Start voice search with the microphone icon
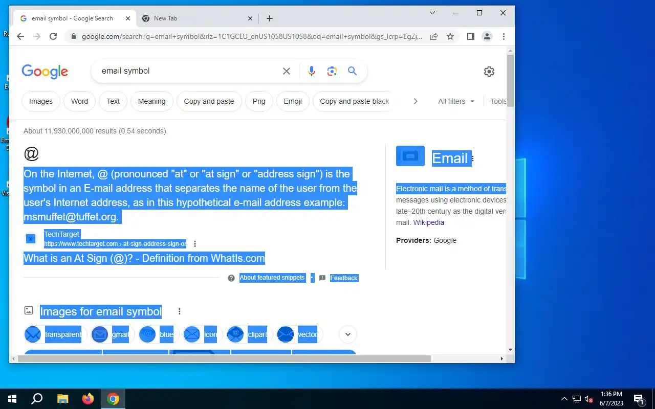The width and height of the screenshot is (655, 409). (x=312, y=71)
